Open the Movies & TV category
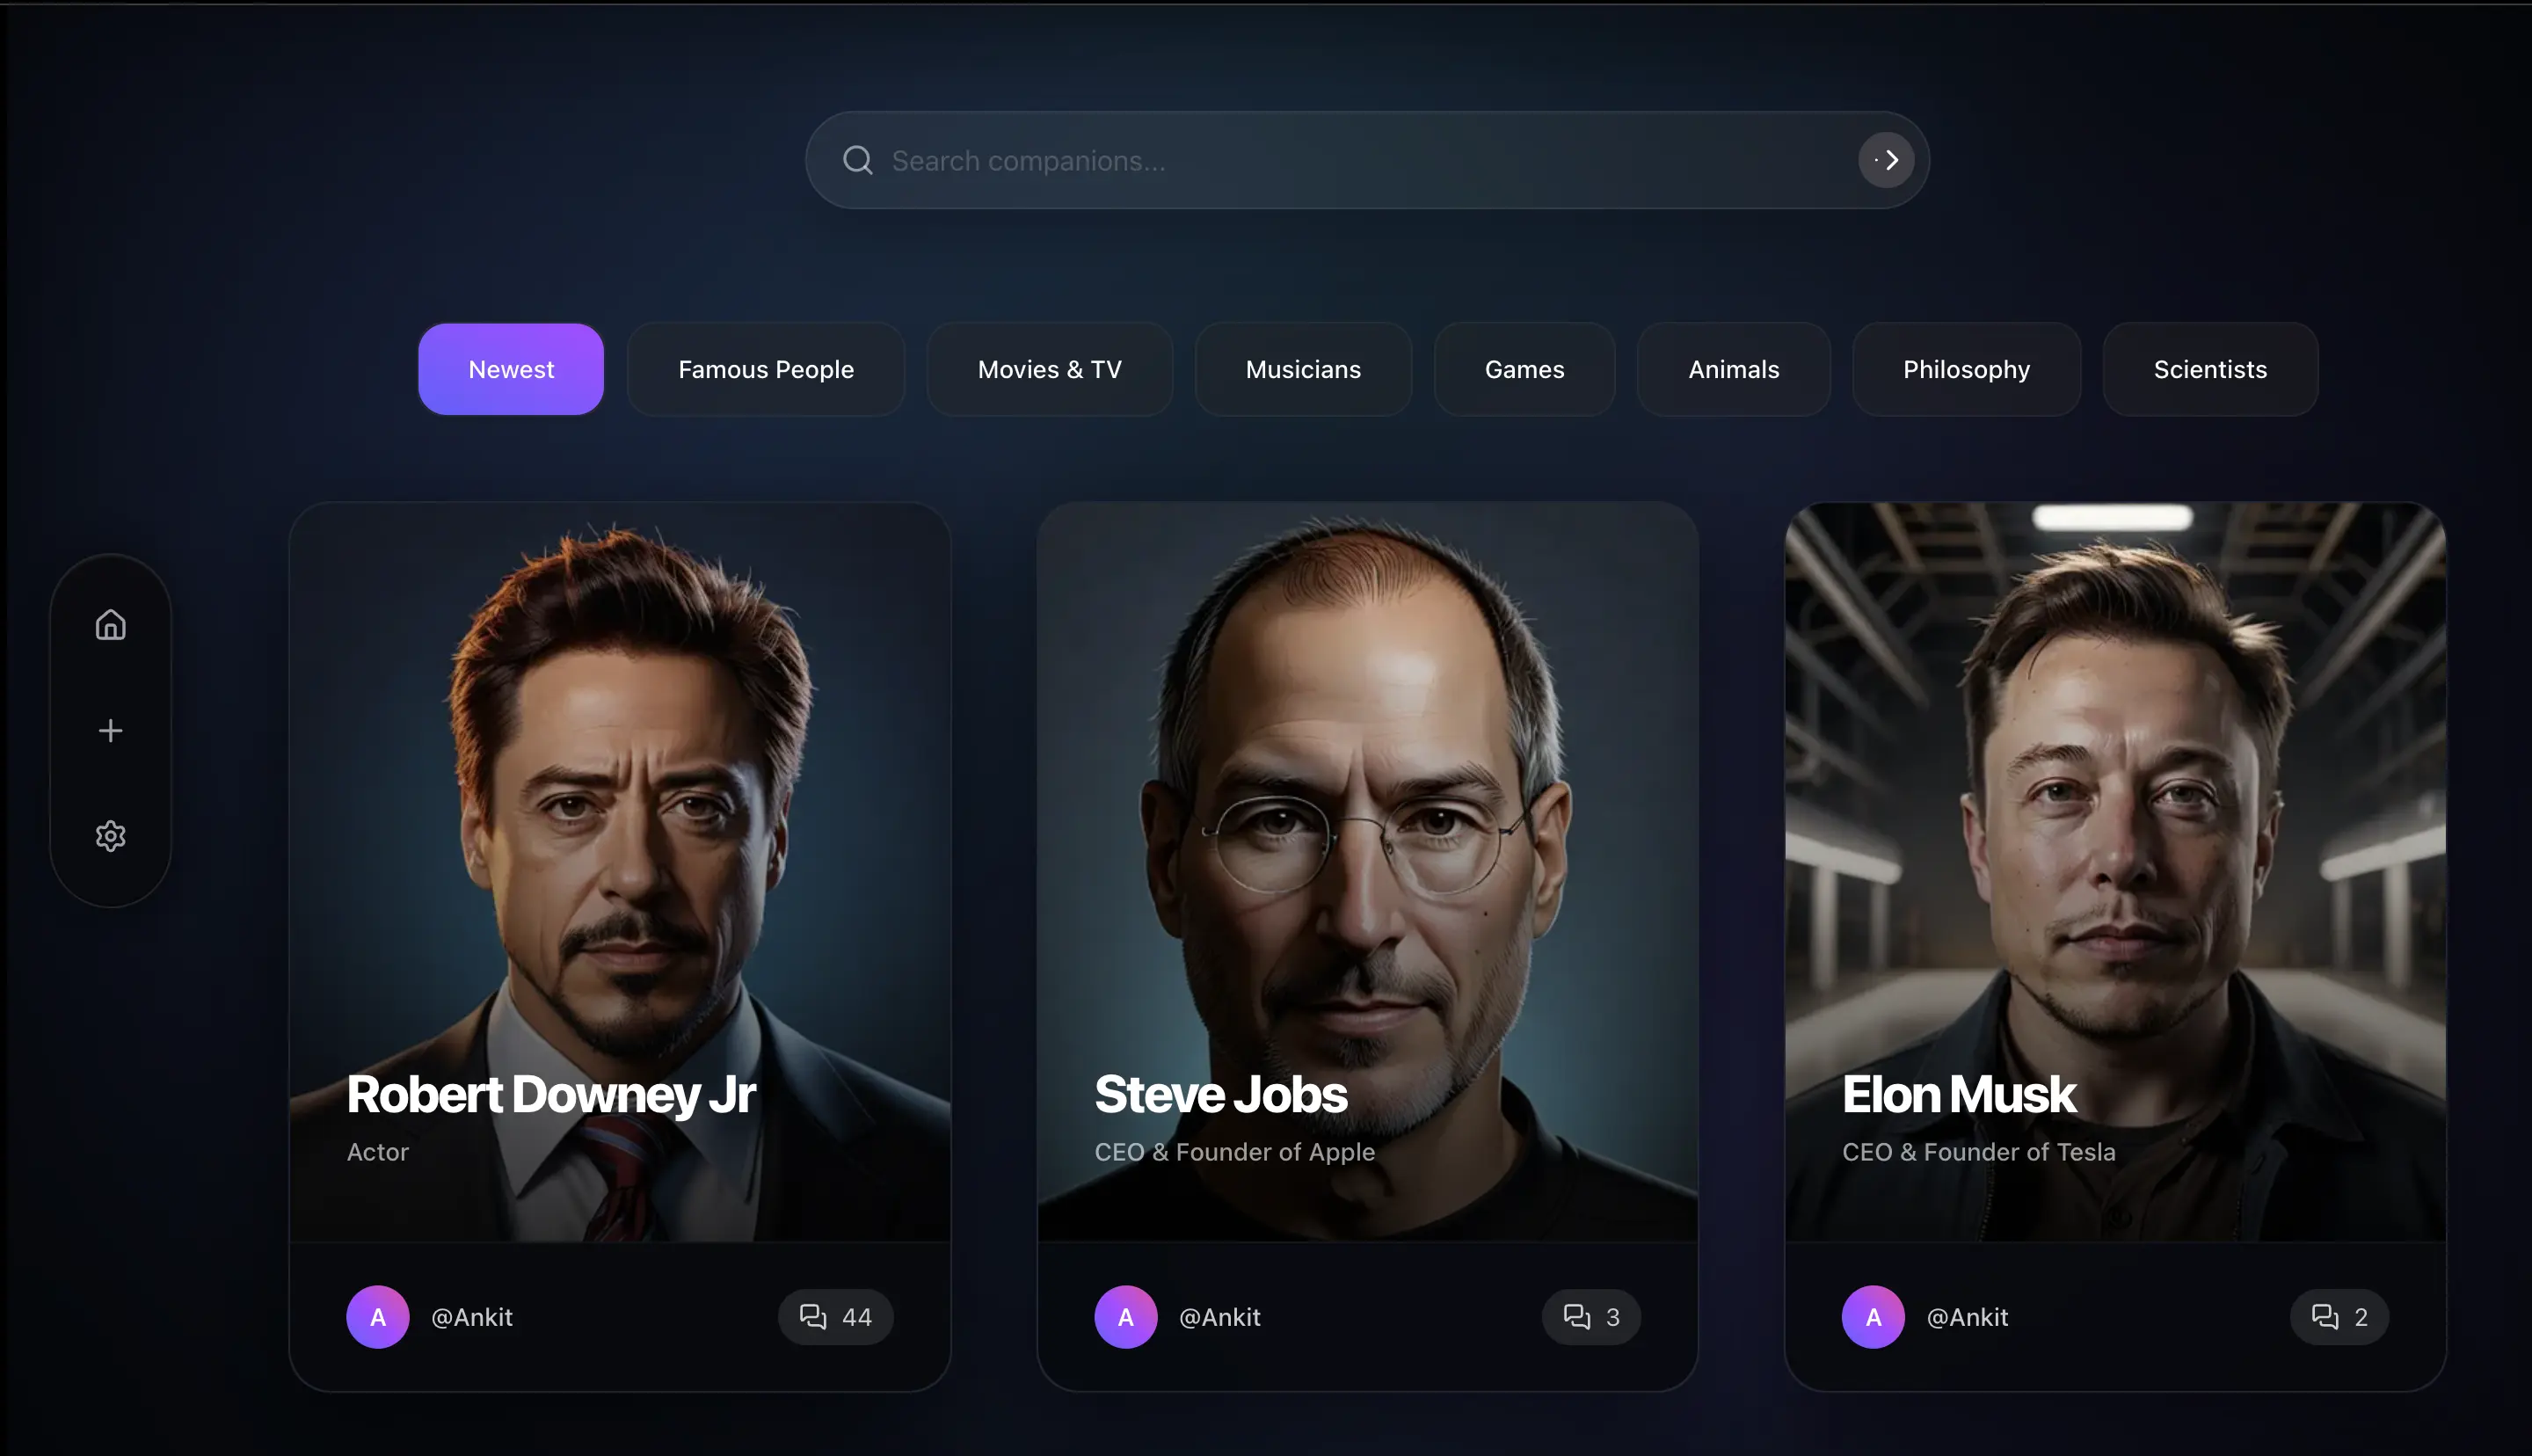Screen dimensions: 2532x1456 (x=1049, y=369)
